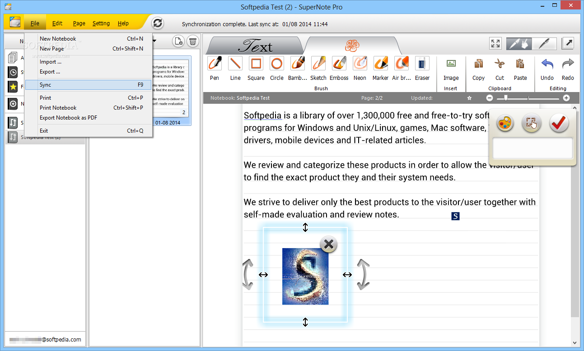
Task: Toggle pen and finger input mode
Action: pyautogui.click(x=519, y=43)
